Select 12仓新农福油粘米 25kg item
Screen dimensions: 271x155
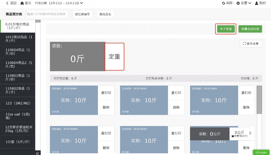tap(18, 129)
